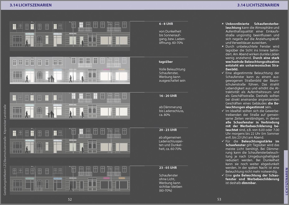
Task: Click the checkmark beside "Eine abgestimmte Beleuchtung"
Action: (x=222, y=72)
